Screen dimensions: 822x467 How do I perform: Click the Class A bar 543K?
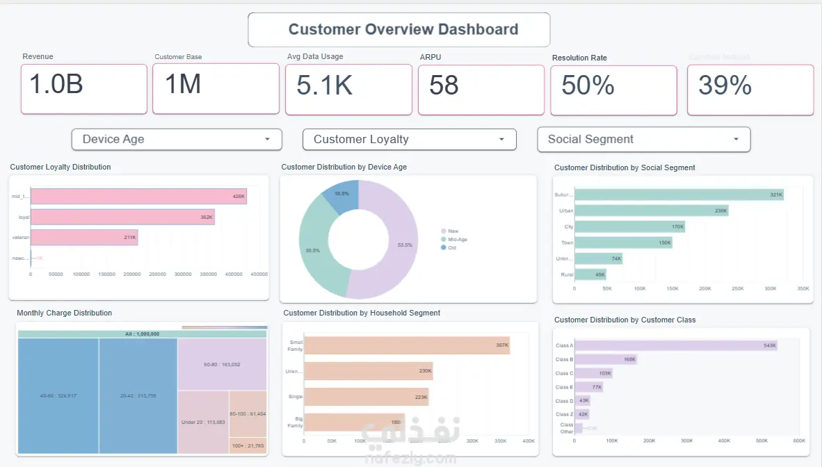[x=676, y=345]
